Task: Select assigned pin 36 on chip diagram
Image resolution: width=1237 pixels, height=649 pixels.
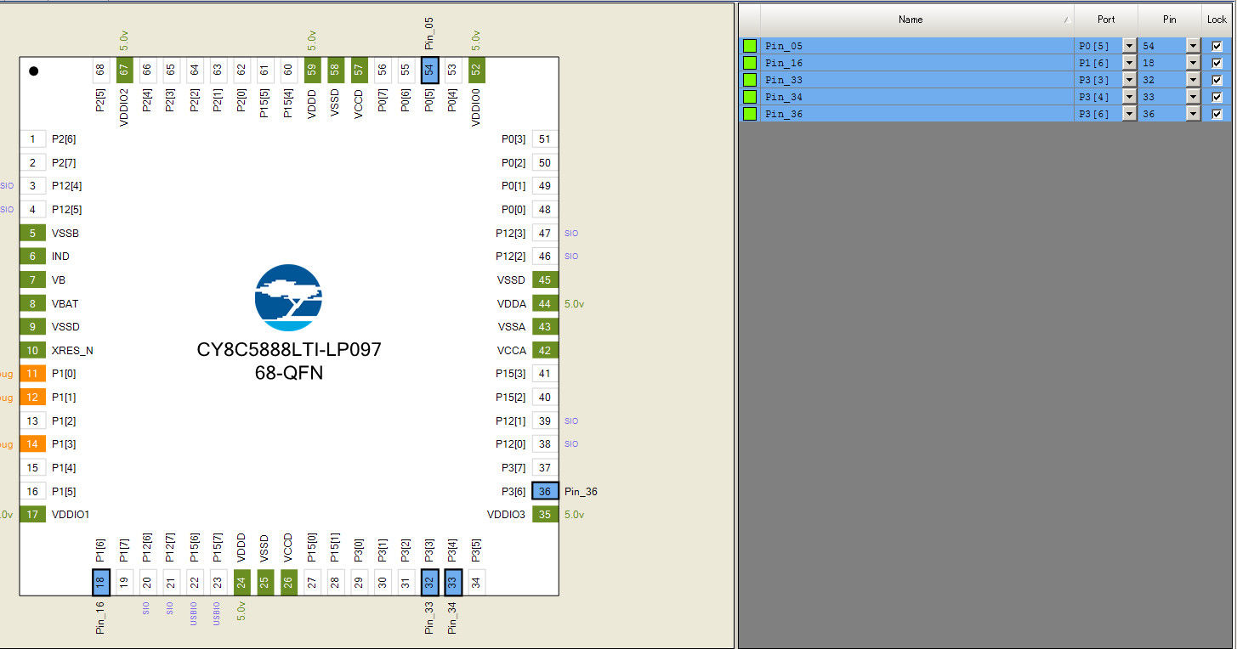Action: point(545,491)
